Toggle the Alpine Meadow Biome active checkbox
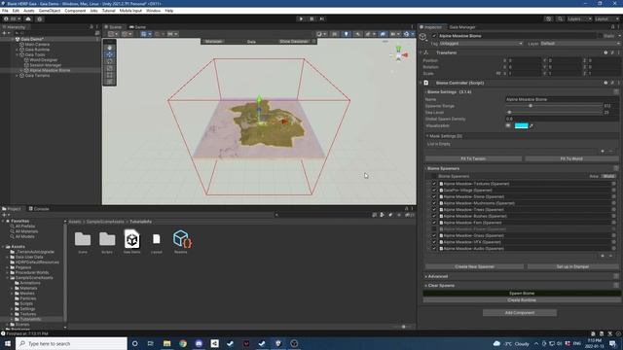Viewport: 623px width, 350px height. coord(434,36)
